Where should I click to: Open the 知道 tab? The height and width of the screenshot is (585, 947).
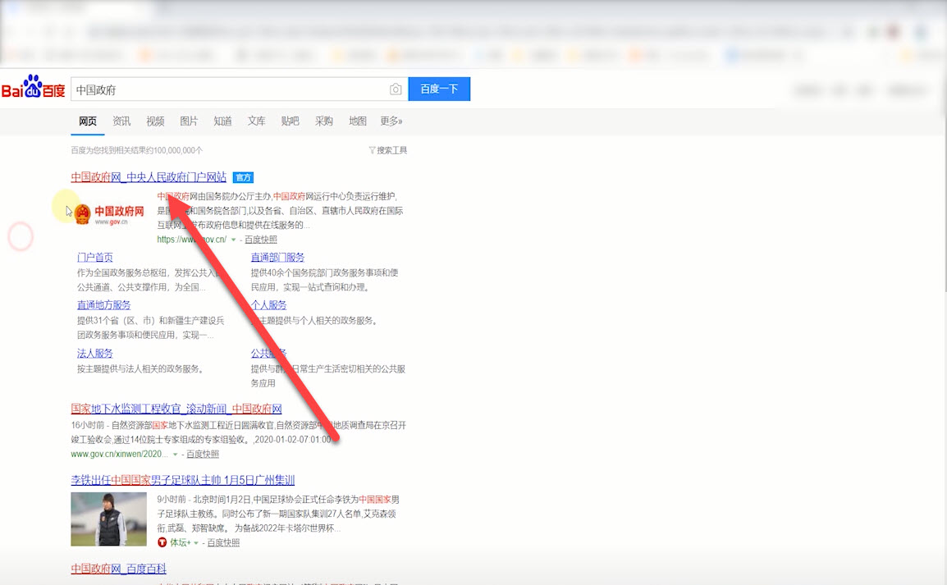tap(223, 121)
